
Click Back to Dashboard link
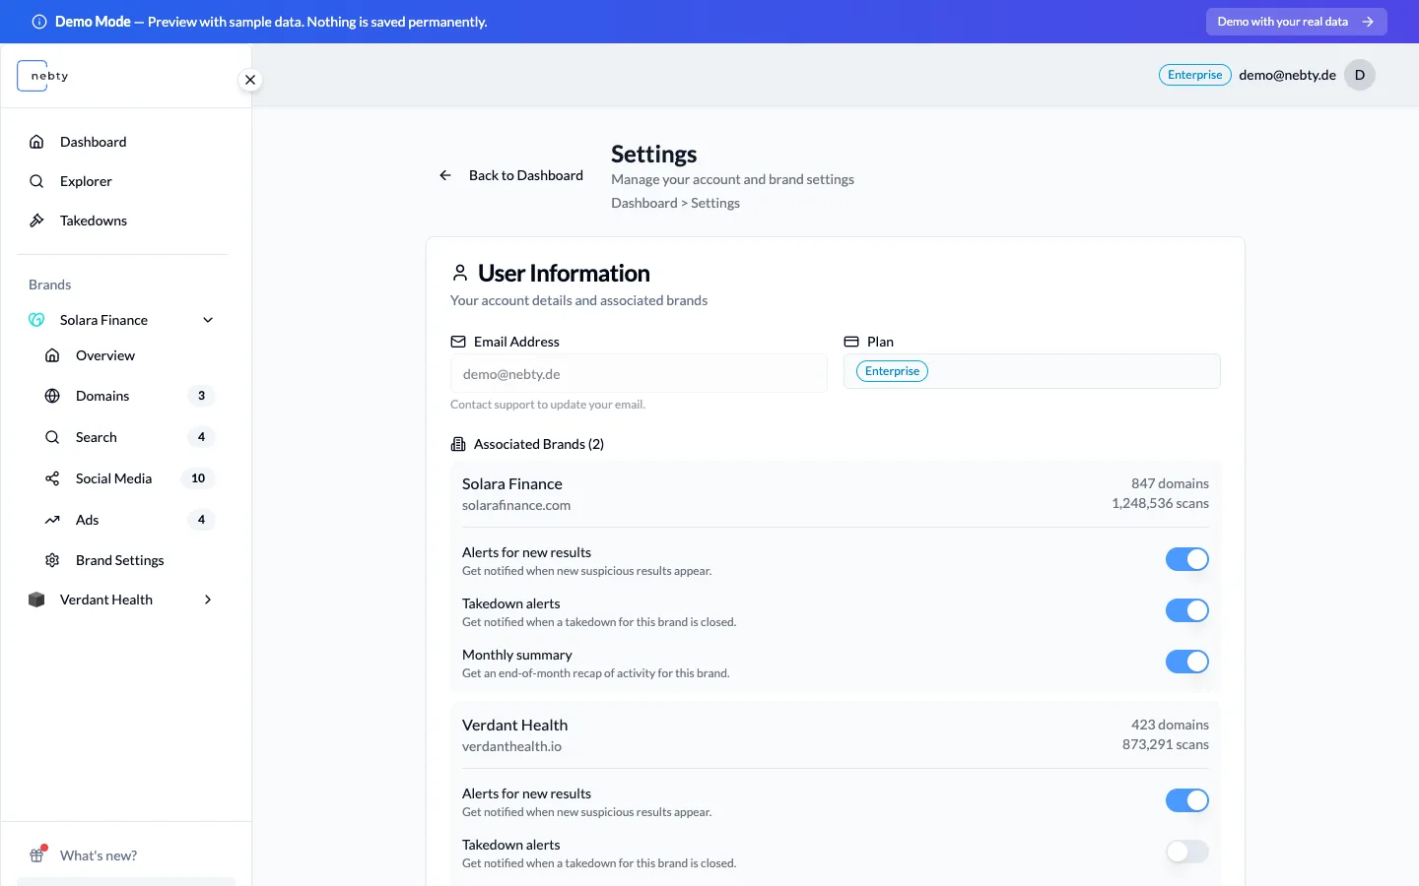coord(510,175)
